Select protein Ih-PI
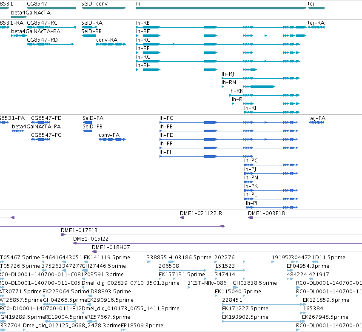The width and height of the screenshot is (362, 332). [272, 207]
